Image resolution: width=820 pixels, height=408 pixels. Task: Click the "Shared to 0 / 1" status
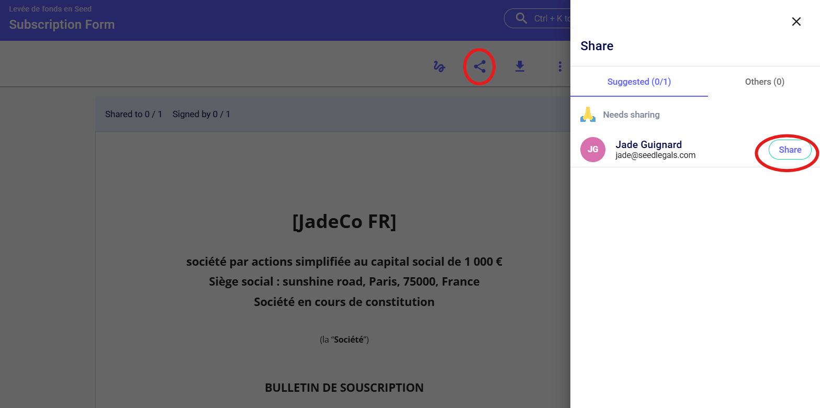133,114
